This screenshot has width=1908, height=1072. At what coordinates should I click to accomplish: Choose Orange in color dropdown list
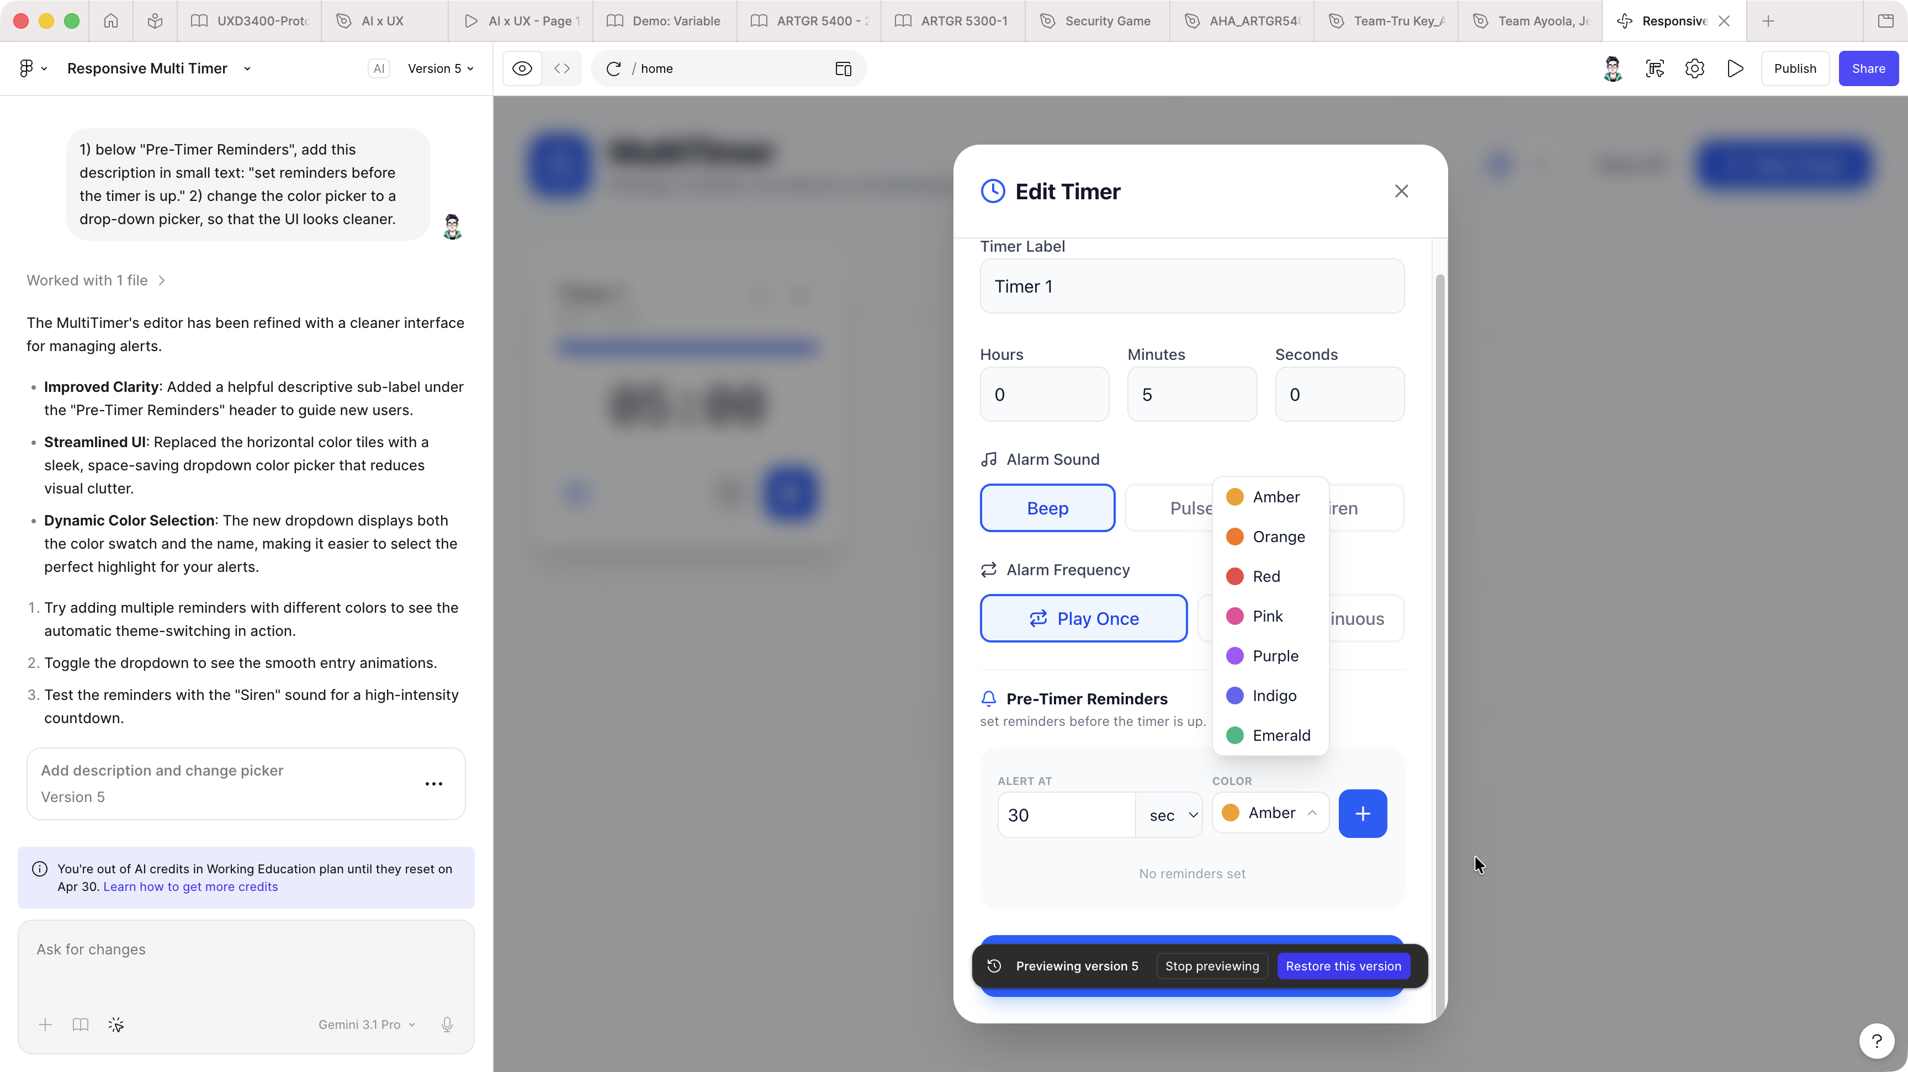pos(1270,537)
